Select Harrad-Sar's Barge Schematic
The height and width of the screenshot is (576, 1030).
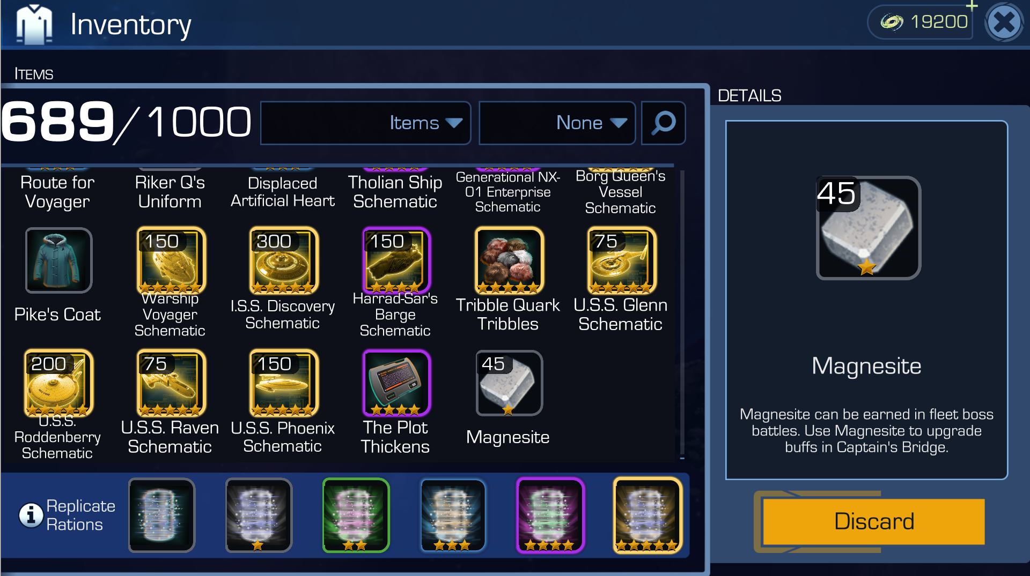pyautogui.click(x=396, y=260)
